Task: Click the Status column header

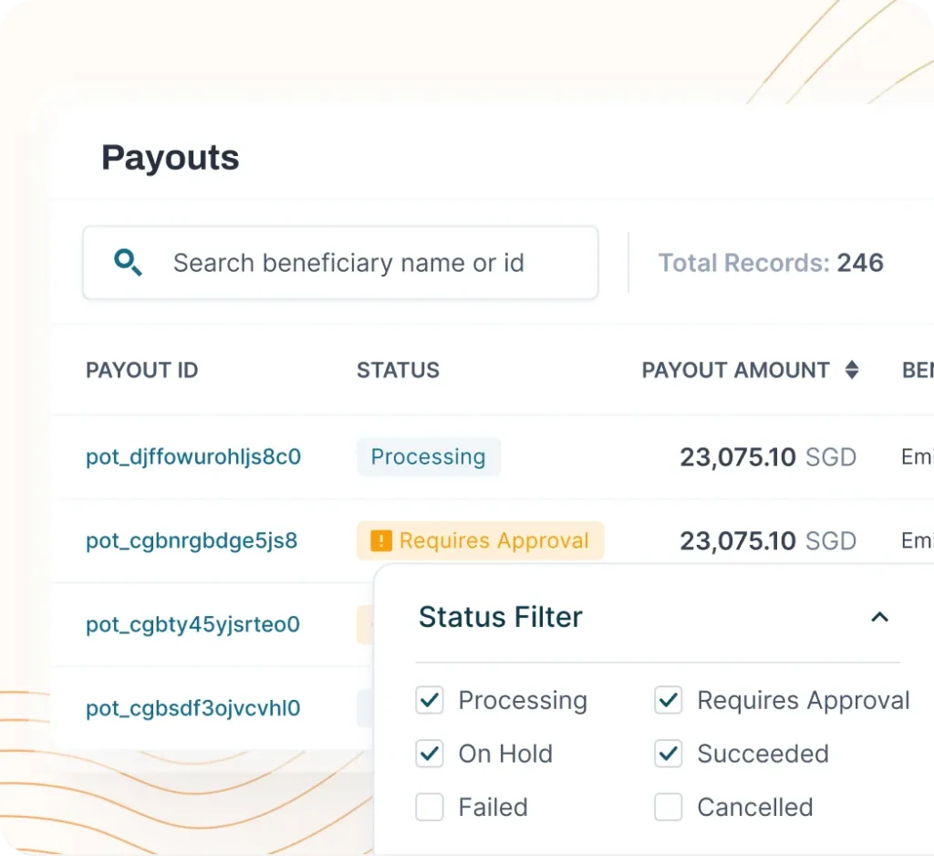Action: [398, 370]
